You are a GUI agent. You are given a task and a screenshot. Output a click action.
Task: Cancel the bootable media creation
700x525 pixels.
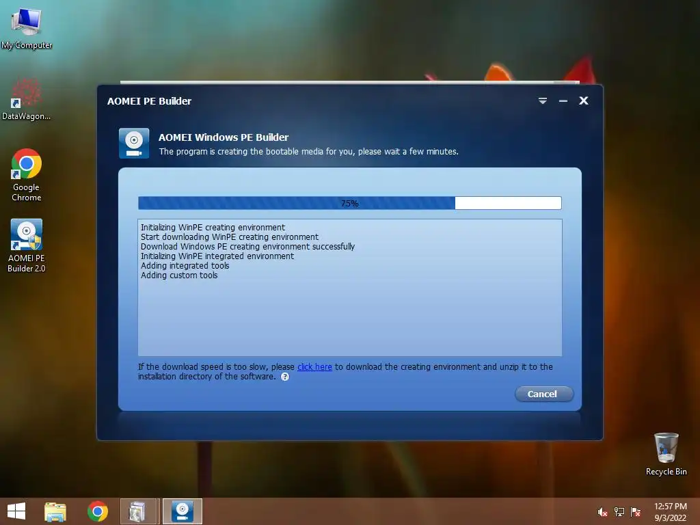tap(543, 394)
